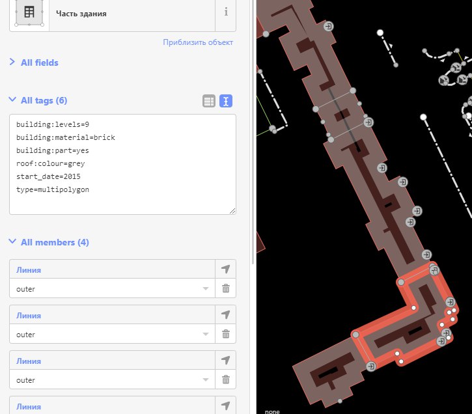Click the 'Приблизить объект' link
The width and height of the screenshot is (472, 414).
pos(198,42)
